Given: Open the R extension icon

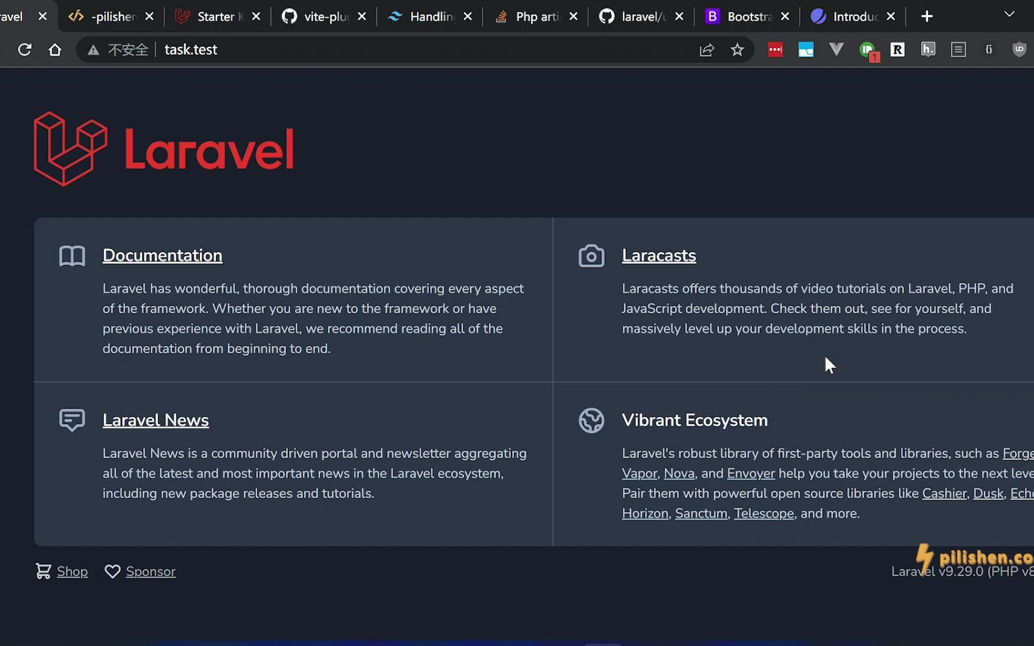Looking at the screenshot, I should 898,50.
